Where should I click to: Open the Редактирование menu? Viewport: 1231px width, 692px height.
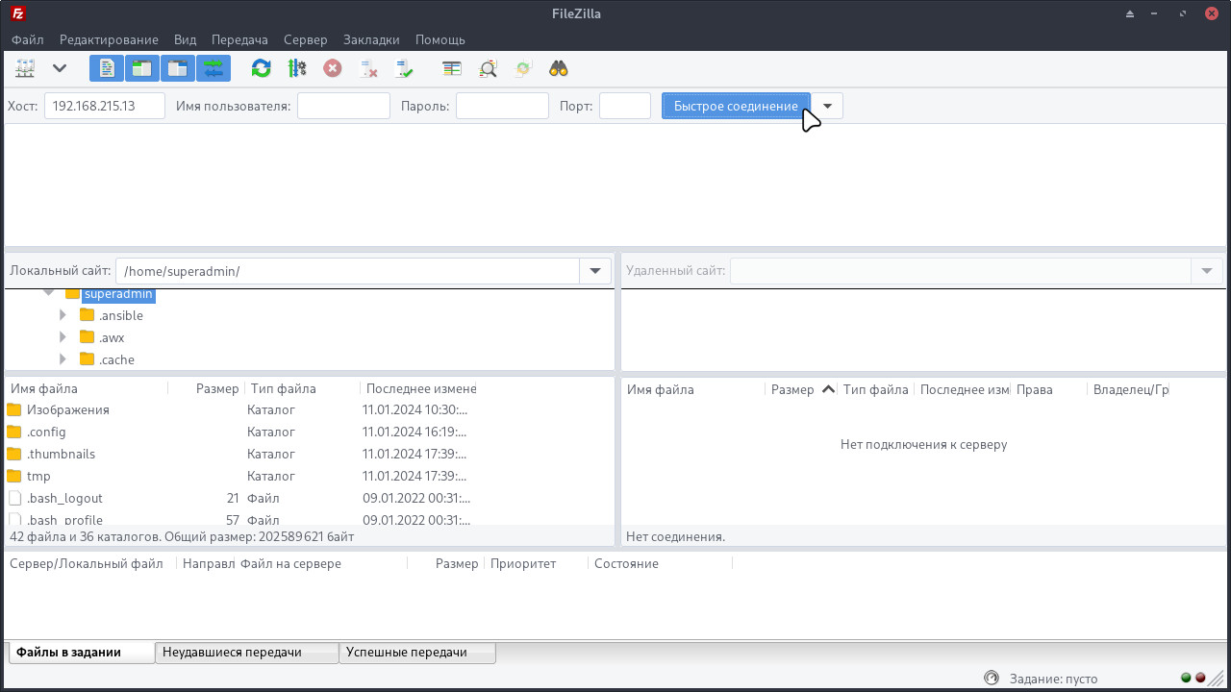click(x=109, y=39)
